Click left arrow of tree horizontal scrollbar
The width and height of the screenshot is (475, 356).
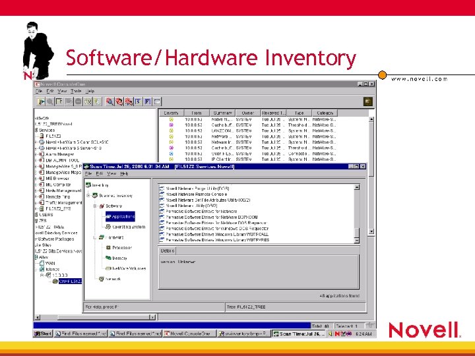[x=38, y=317]
